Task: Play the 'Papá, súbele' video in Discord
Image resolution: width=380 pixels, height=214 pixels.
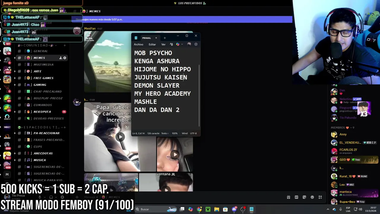Action: pyautogui.click(x=120, y=137)
